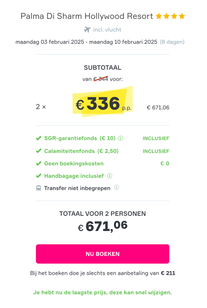
Task: Click the checkmark beside SGR-garantiefonds
Action: coord(39,138)
